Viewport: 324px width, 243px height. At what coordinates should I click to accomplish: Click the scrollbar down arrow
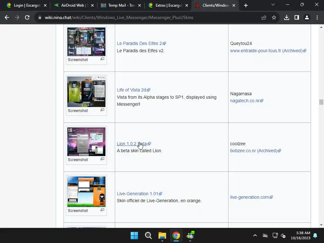coord(321,225)
